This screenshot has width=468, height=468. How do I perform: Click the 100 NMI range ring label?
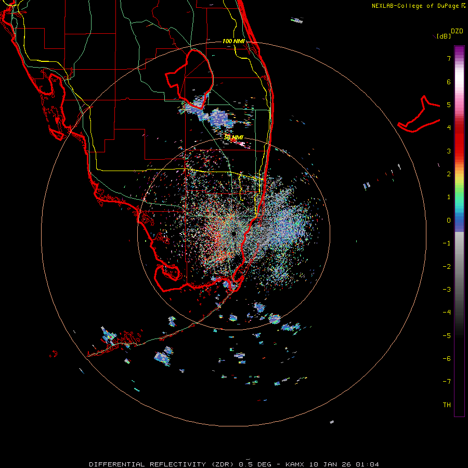click(233, 41)
